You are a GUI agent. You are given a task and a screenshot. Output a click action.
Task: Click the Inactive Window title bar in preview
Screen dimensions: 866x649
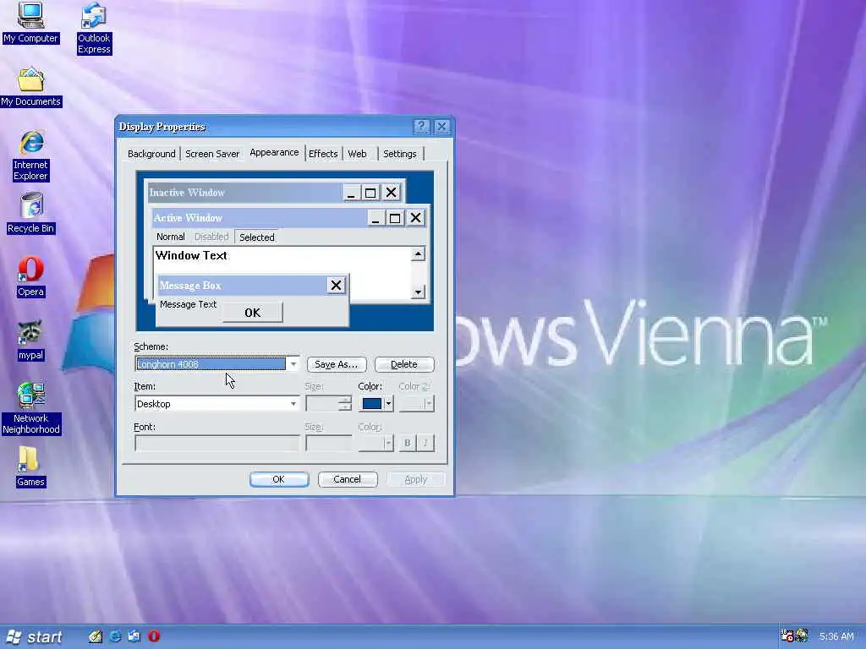244,193
